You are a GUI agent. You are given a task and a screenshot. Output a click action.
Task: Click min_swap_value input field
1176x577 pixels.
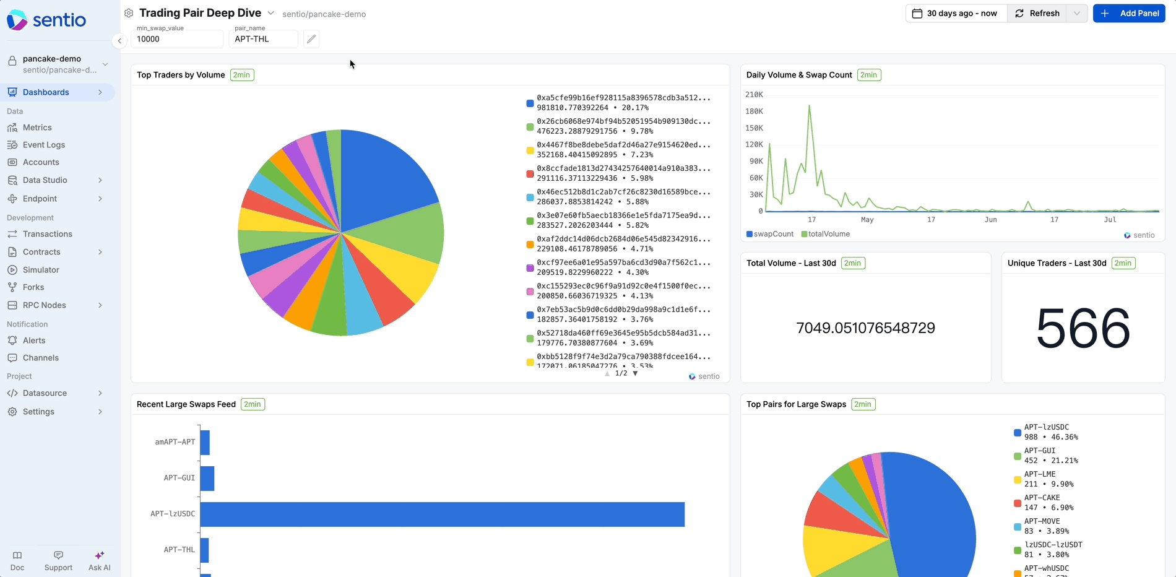coord(177,39)
